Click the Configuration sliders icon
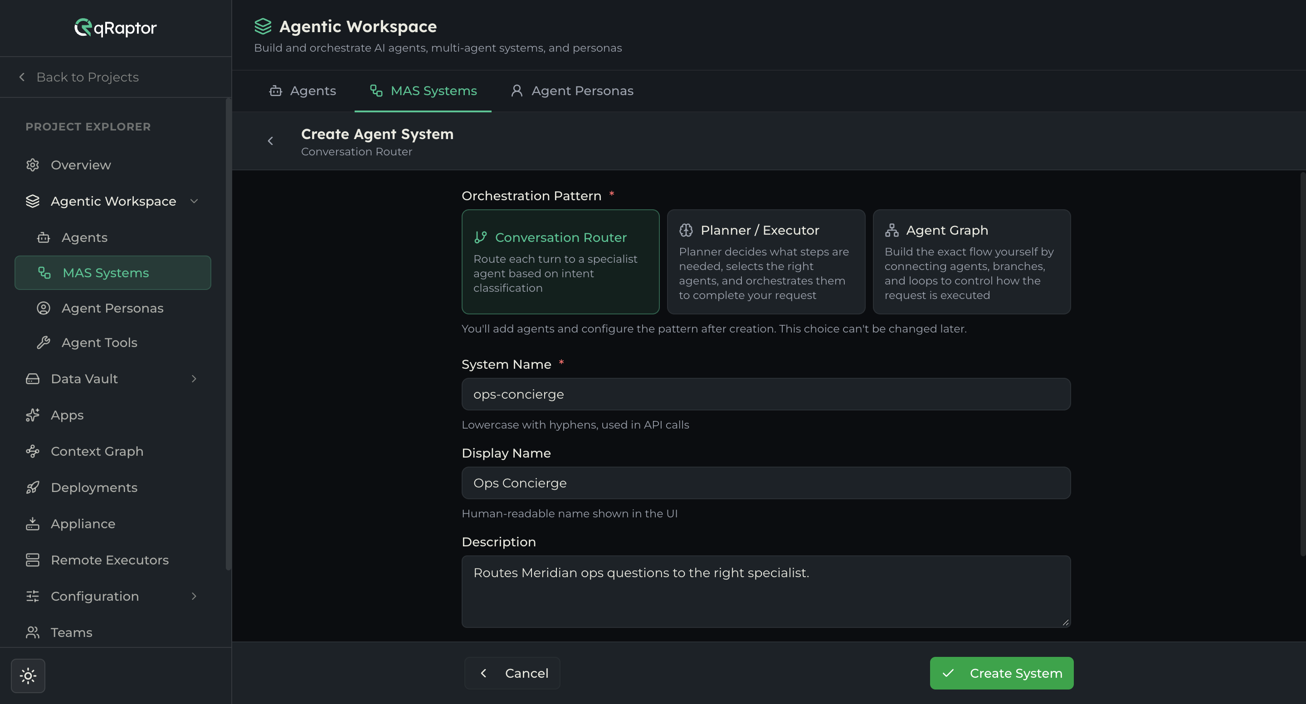Image resolution: width=1306 pixels, height=704 pixels. 33,596
